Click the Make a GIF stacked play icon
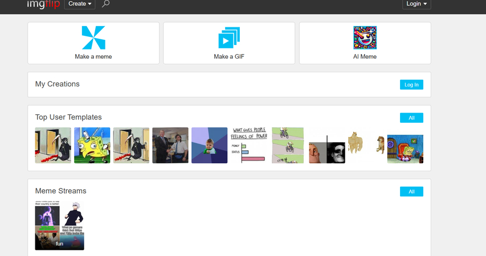Screen dimensions: 486x256 click(x=229, y=38)
